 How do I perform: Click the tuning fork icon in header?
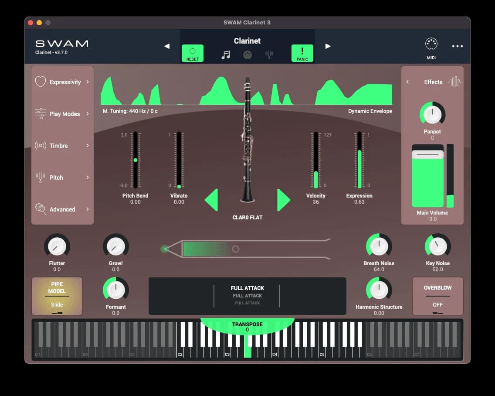pyautogui.click(x=269, y=55)
